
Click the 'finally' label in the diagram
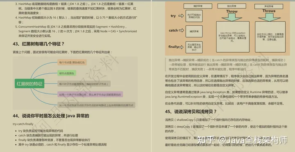point(173,47)
